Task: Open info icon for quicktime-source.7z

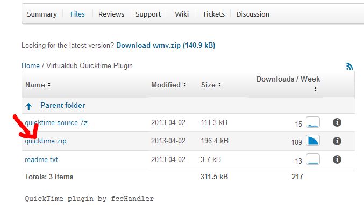Action: pyautogui.click(x=337, y=122)
